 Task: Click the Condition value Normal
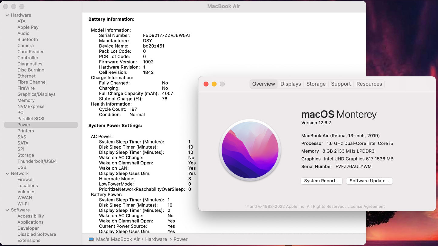(x=137, y=115)
